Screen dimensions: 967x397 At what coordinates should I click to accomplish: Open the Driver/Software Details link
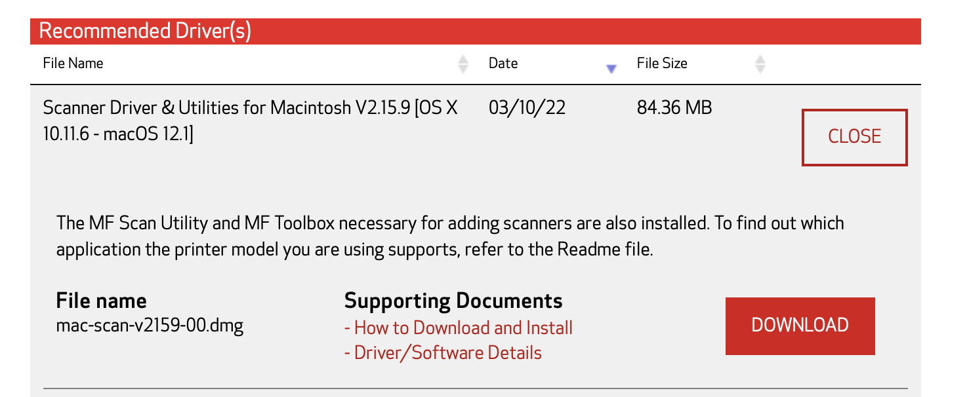pyautogui.click(x=443, y=352)
